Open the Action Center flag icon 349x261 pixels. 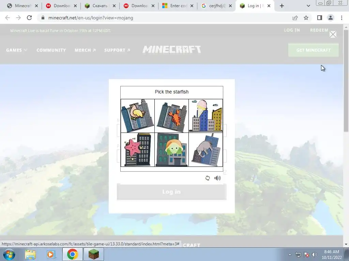tap(306, 255)
